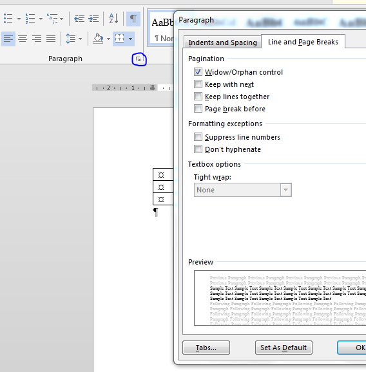The width and height of the screenshot is (366, 372).
Task: Toggle the Show/Hide paragraph marks icon
Action: (133, 19)
